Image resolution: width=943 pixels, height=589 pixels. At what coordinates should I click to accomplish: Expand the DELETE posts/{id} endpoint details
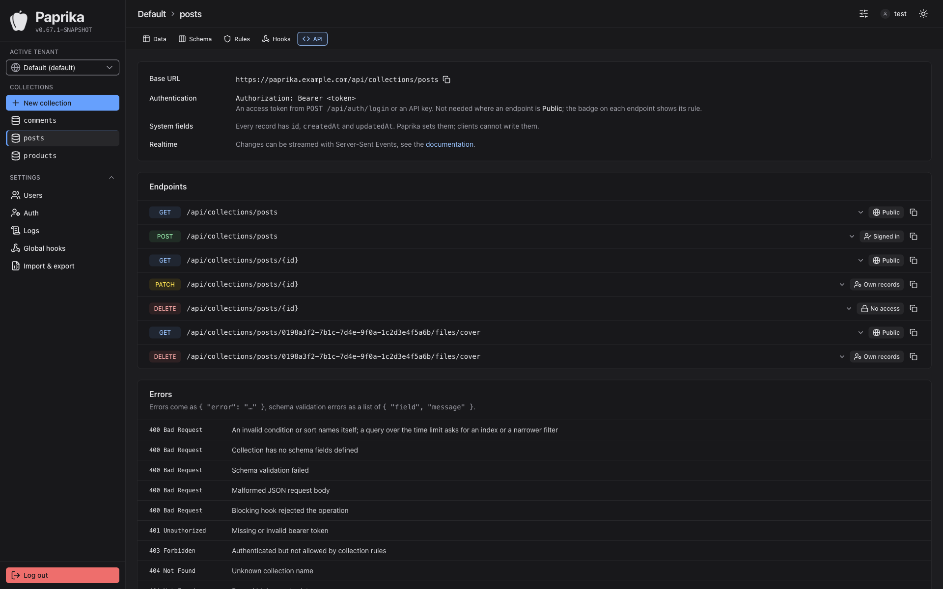849,309
